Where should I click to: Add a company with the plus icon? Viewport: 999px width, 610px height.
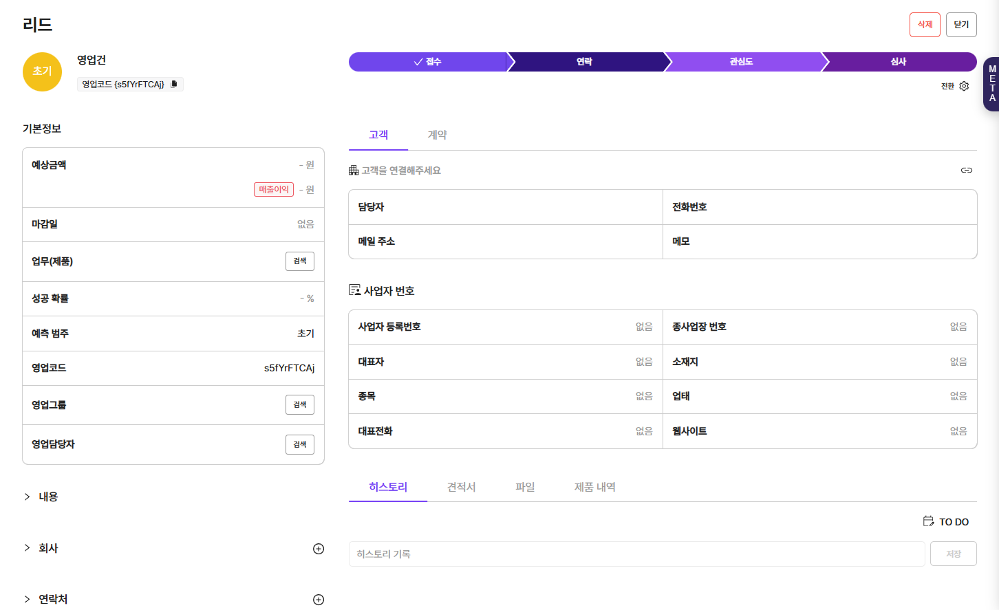(319, 549)
